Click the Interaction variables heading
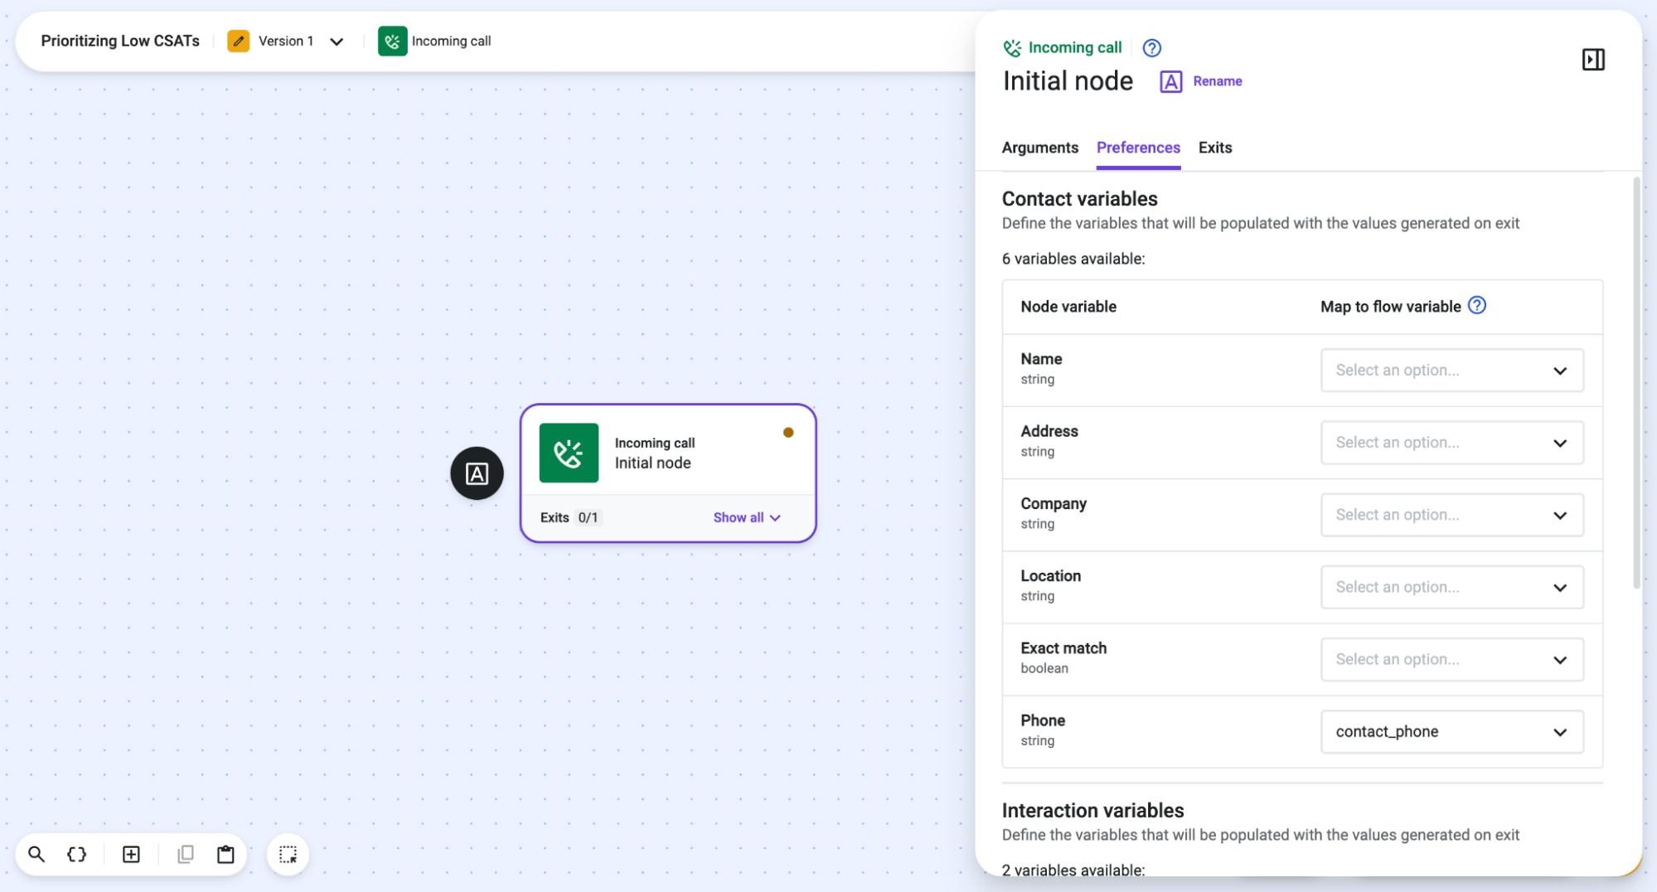The image size is (1657, 892). (1092, 810)
